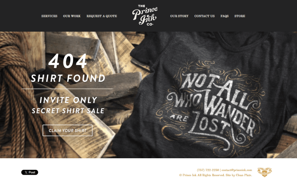The image size is (297, 181).
Task: Click the Claim Your Shirt button
Action: coord(68,131)
